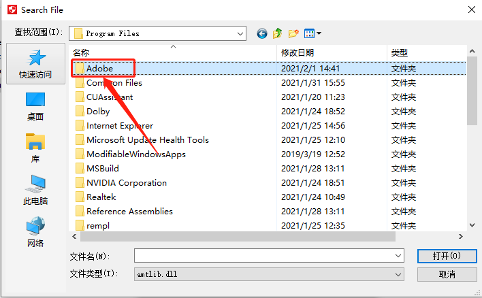The image size is (482, 298).
Task: Expand the Program Files location dropdown
Action: click(x=240, y=33)
